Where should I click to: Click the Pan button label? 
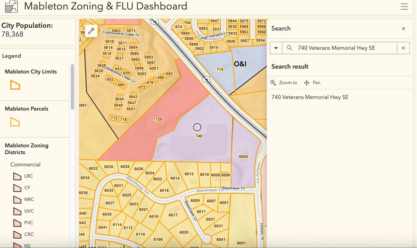tap(317, 83)
